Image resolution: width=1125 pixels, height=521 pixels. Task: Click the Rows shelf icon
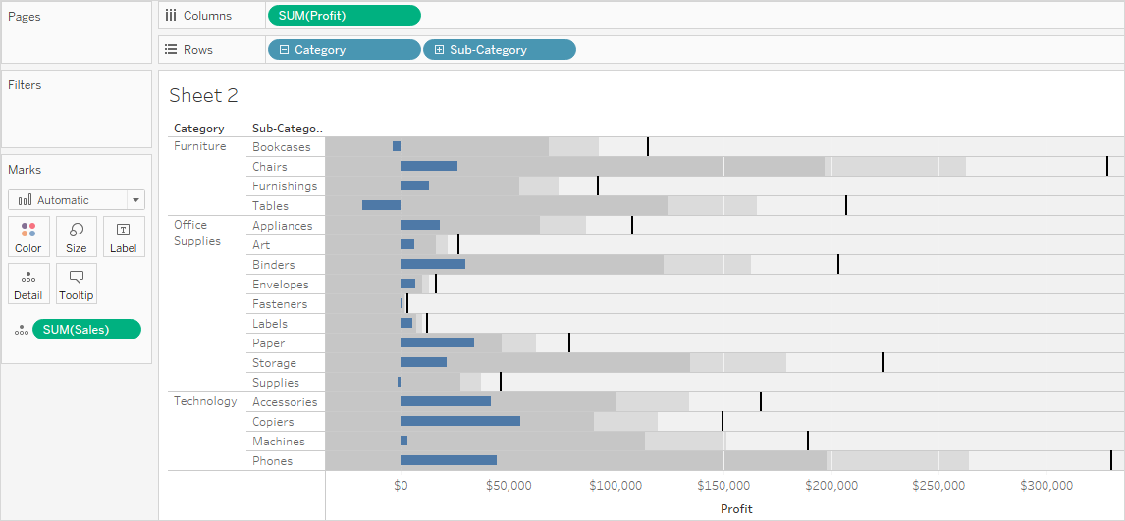171,49
